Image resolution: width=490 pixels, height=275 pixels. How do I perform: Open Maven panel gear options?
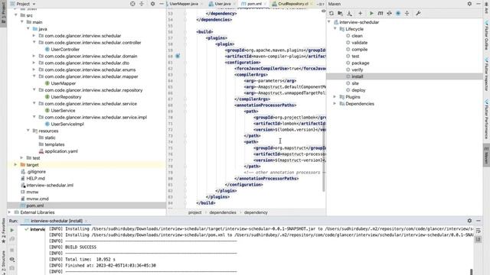469,4
